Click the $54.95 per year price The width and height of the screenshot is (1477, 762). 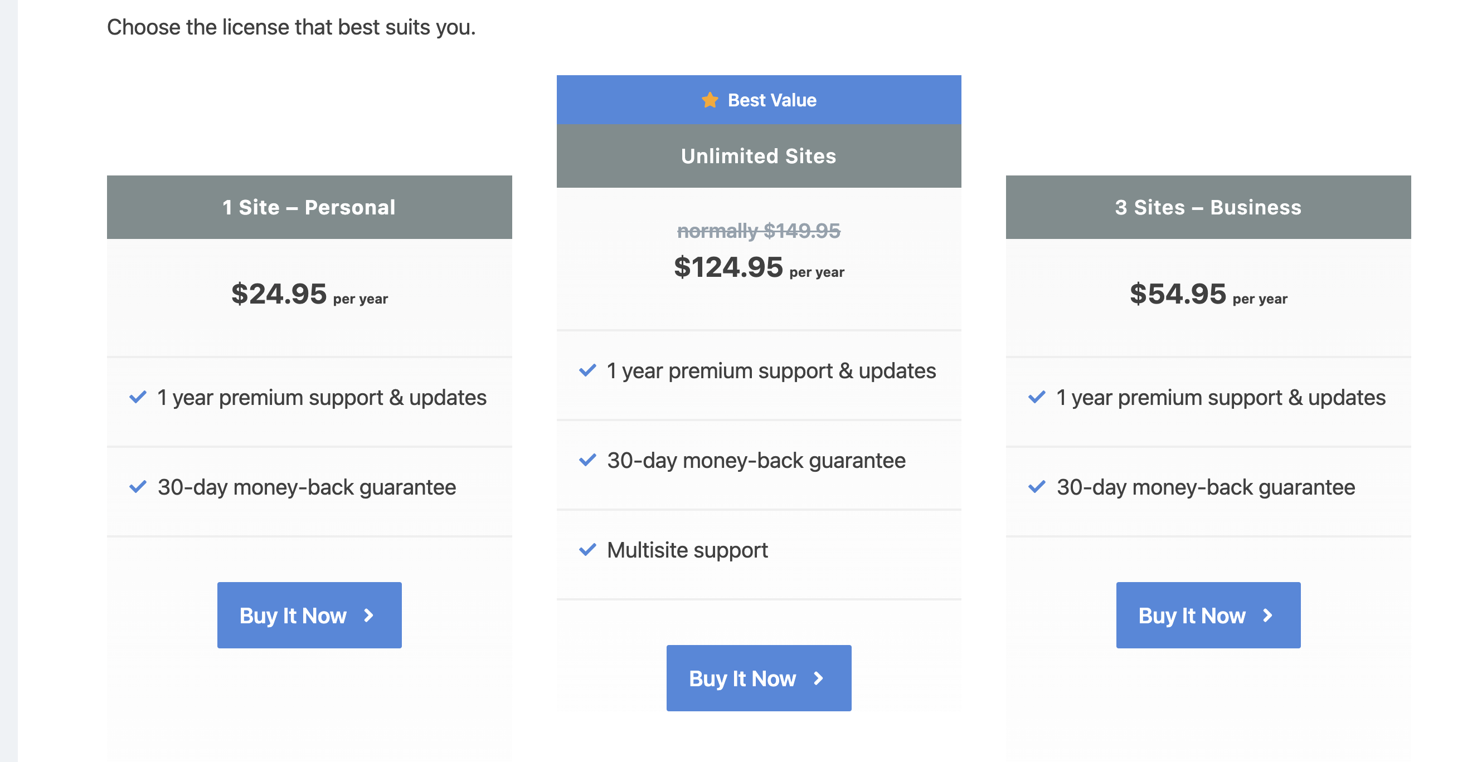click(x=1208, y=295)
